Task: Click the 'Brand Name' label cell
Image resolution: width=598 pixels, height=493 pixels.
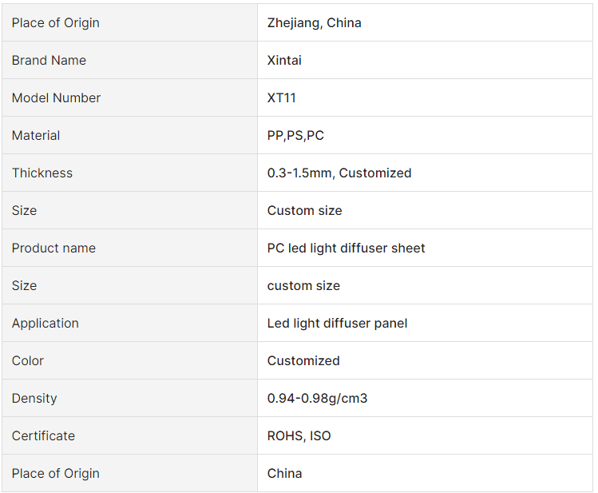Action: (x=49, y=61)
